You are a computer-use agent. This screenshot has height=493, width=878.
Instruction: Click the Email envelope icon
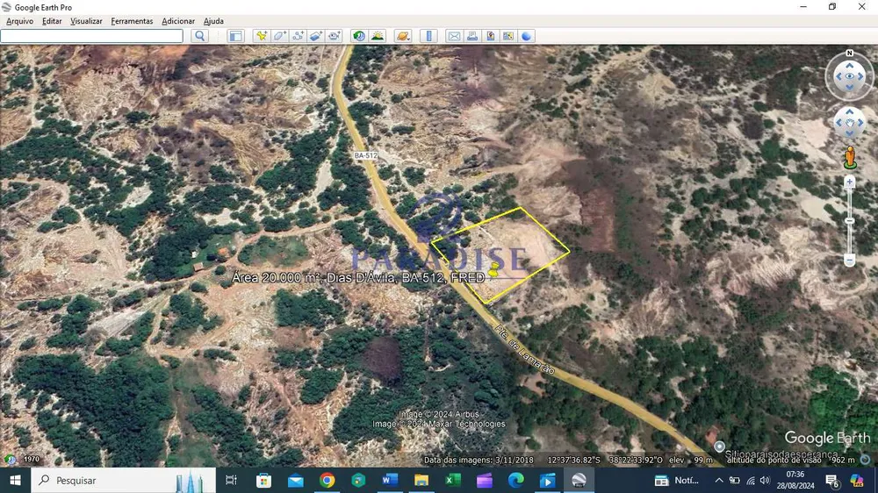[x=454, y=36]
